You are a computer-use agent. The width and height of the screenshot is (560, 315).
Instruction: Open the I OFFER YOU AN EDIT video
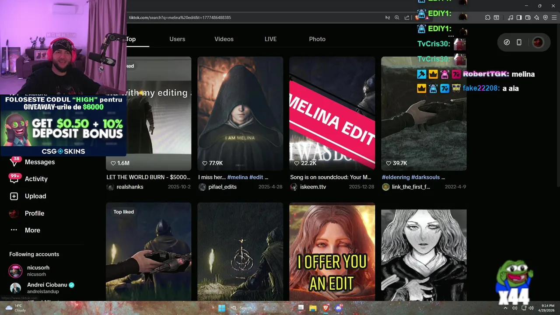coord(332,252)
